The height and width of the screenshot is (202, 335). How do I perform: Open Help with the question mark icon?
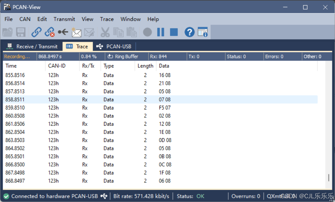pos(189,32)
